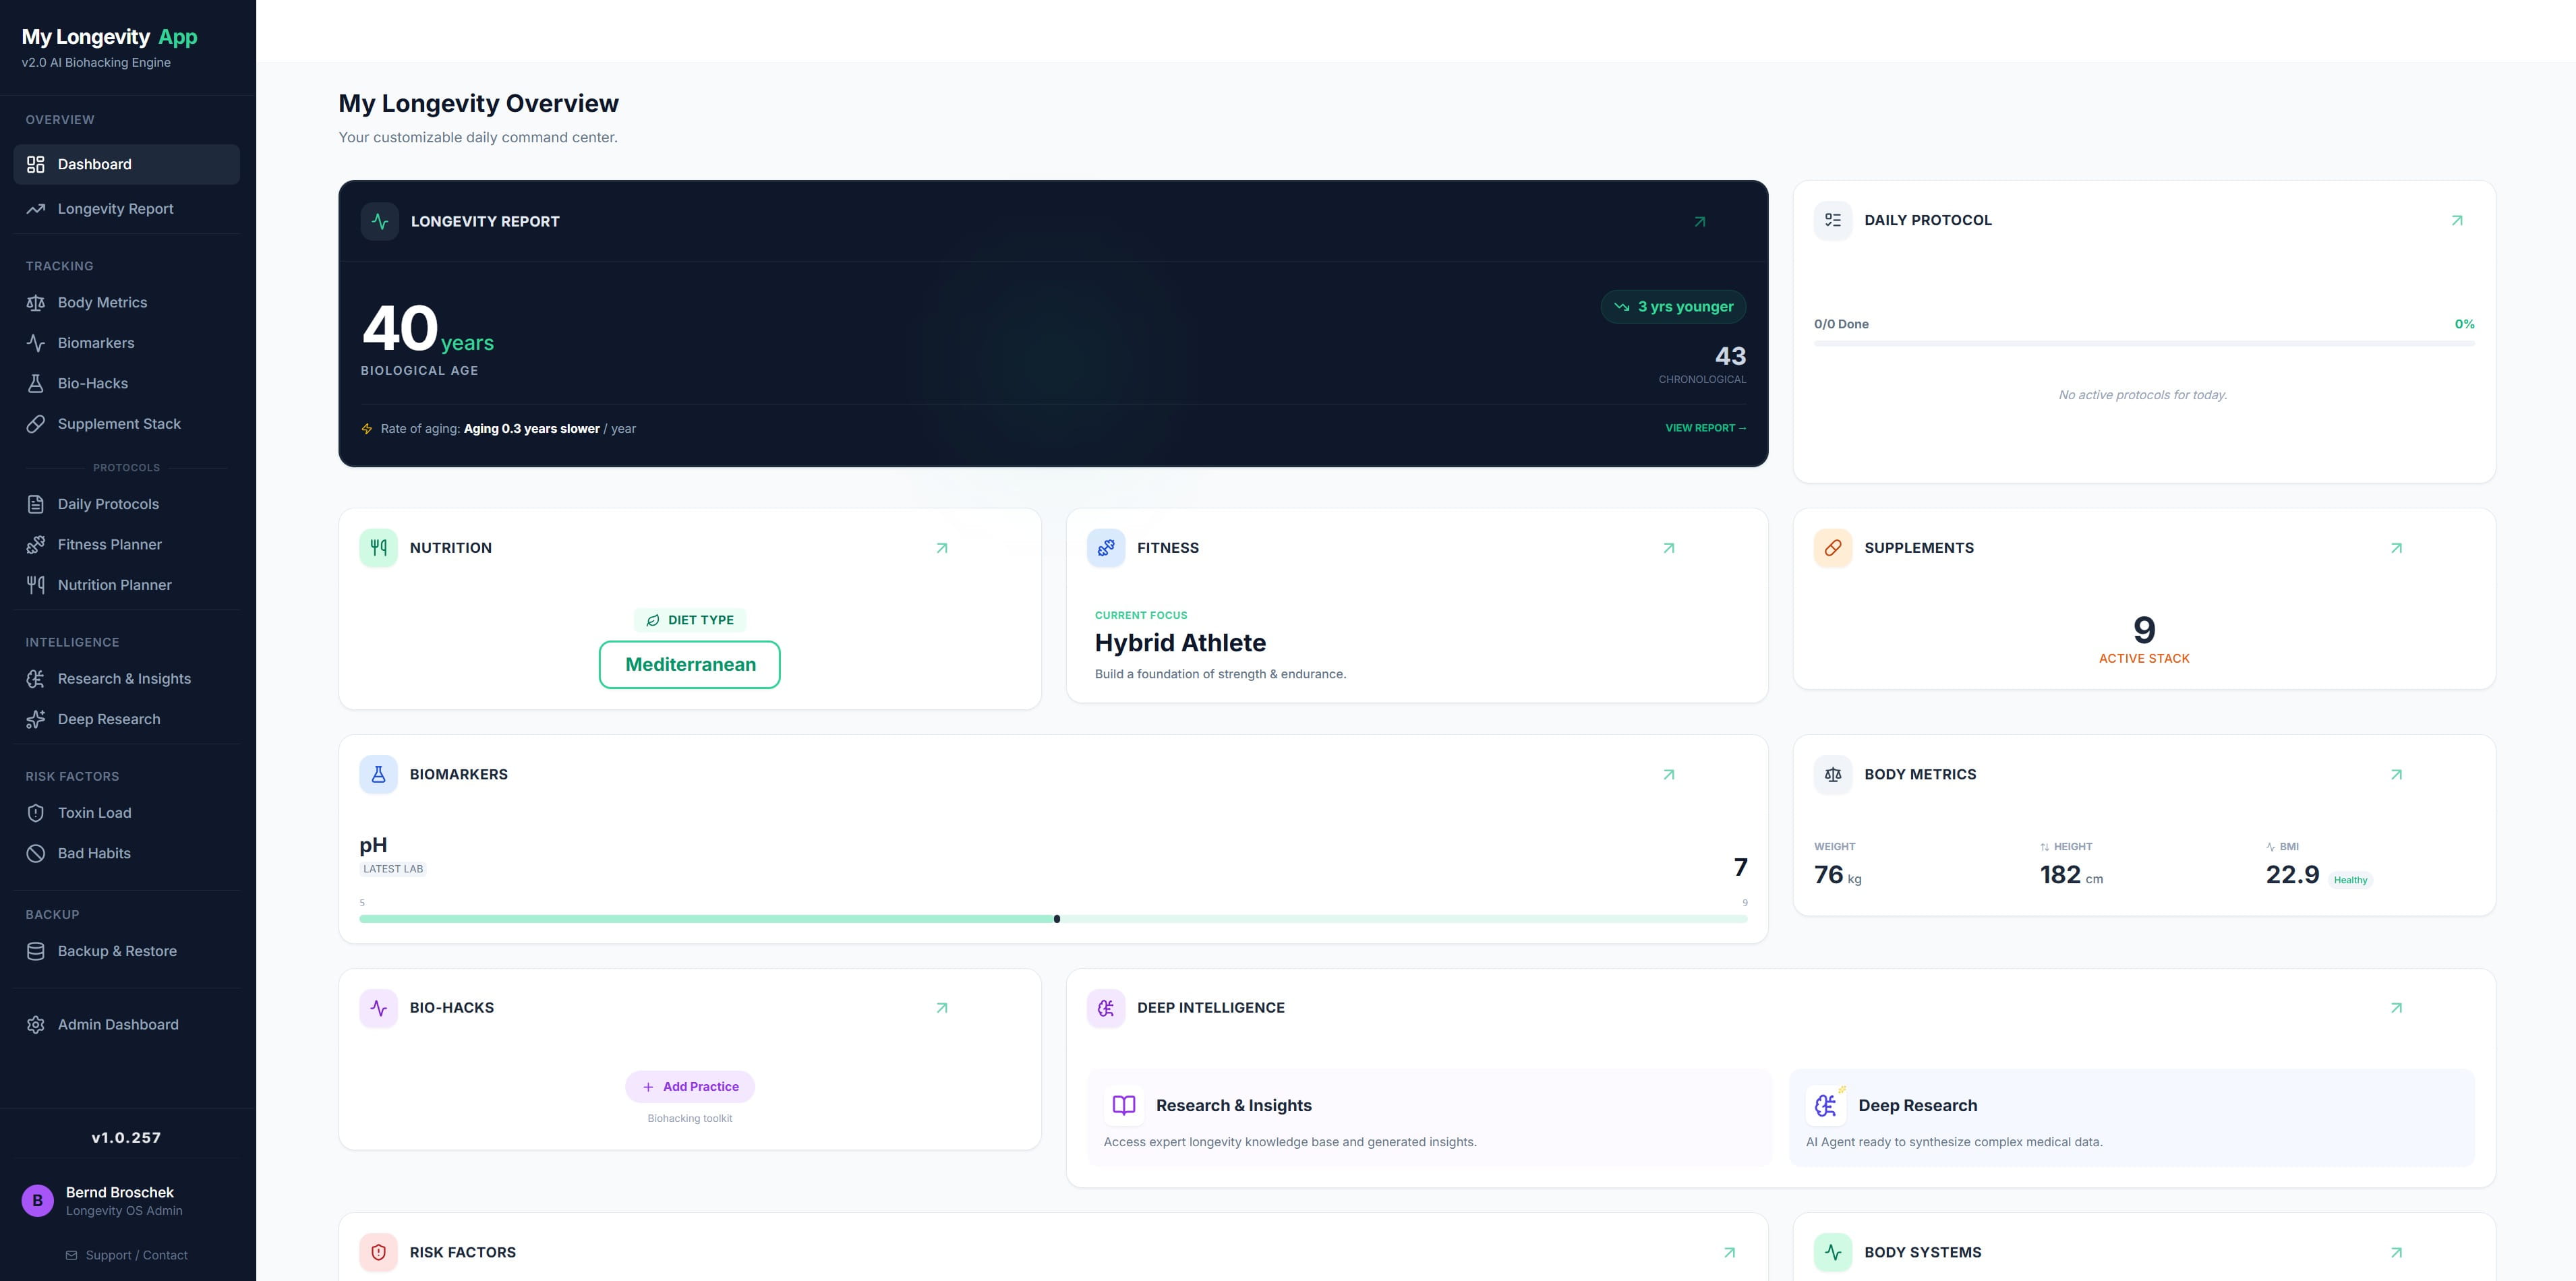This screenshot has width=2576, height=1281.
Task: Open Body Metrics via the scale icon
Action: click(36, 302)
